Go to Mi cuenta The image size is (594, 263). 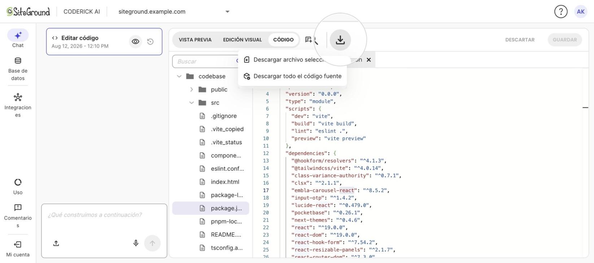pyautogui.click(x=18, y=249)
